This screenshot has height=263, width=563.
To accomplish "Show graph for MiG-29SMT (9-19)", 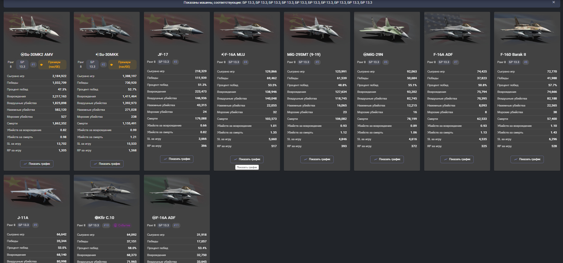I will point(317,159).
